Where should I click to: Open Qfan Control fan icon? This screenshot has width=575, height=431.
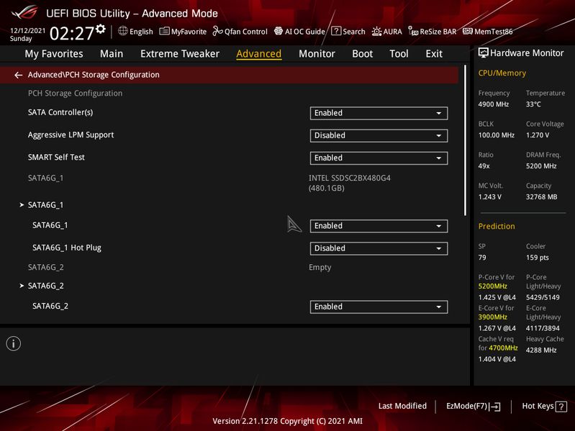click(x=217, y=31)
